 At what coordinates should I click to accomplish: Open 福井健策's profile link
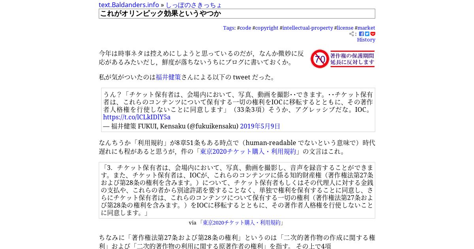point(168,77)
